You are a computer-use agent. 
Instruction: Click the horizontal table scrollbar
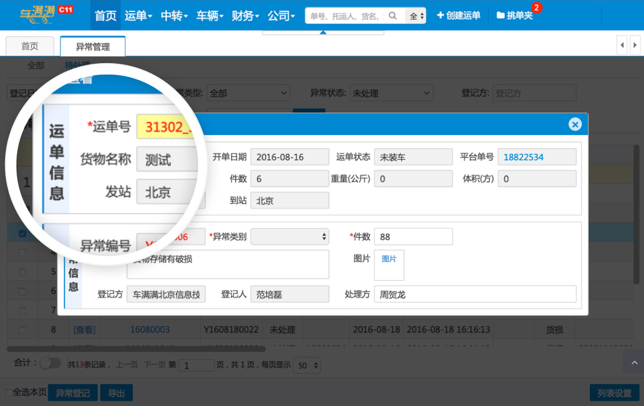coord(136,348)
